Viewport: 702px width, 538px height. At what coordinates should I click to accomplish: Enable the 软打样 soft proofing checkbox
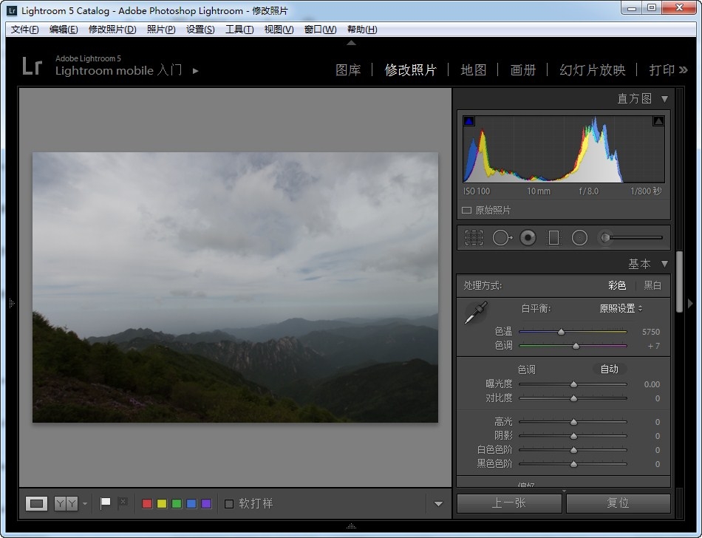(229, 504)
